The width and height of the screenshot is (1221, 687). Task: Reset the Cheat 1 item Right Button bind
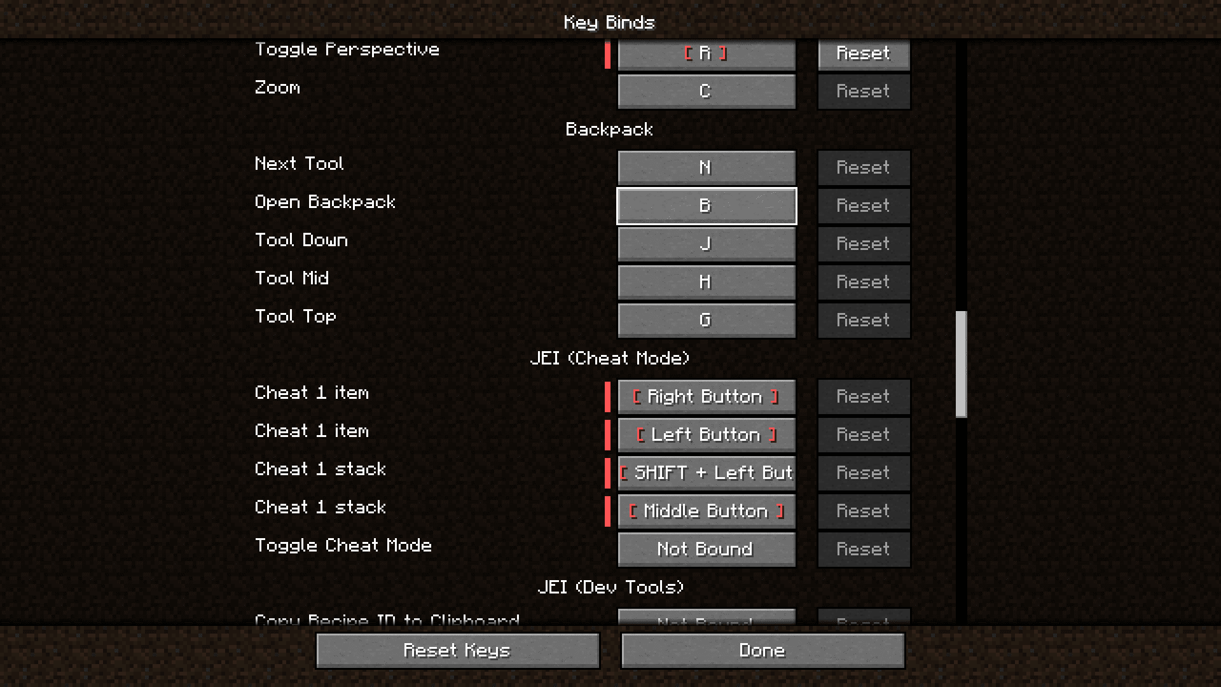coord(862,396)
